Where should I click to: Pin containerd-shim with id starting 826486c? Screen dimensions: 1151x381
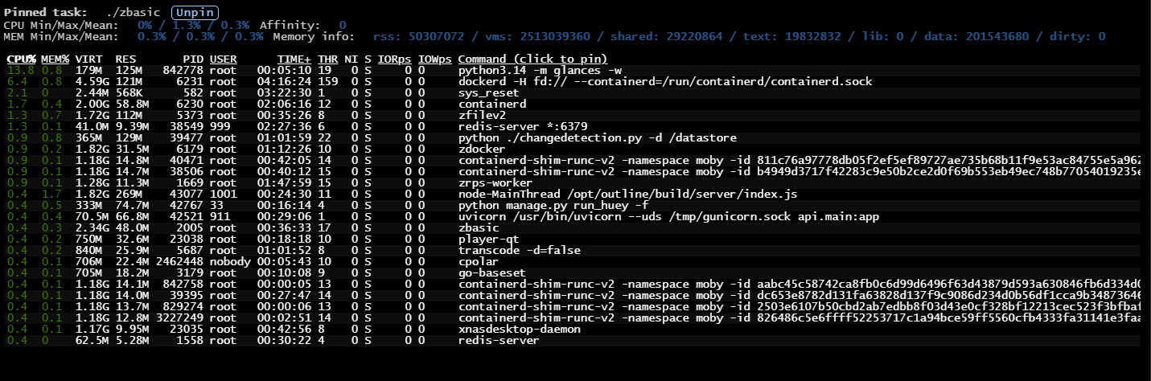point(800,317)
